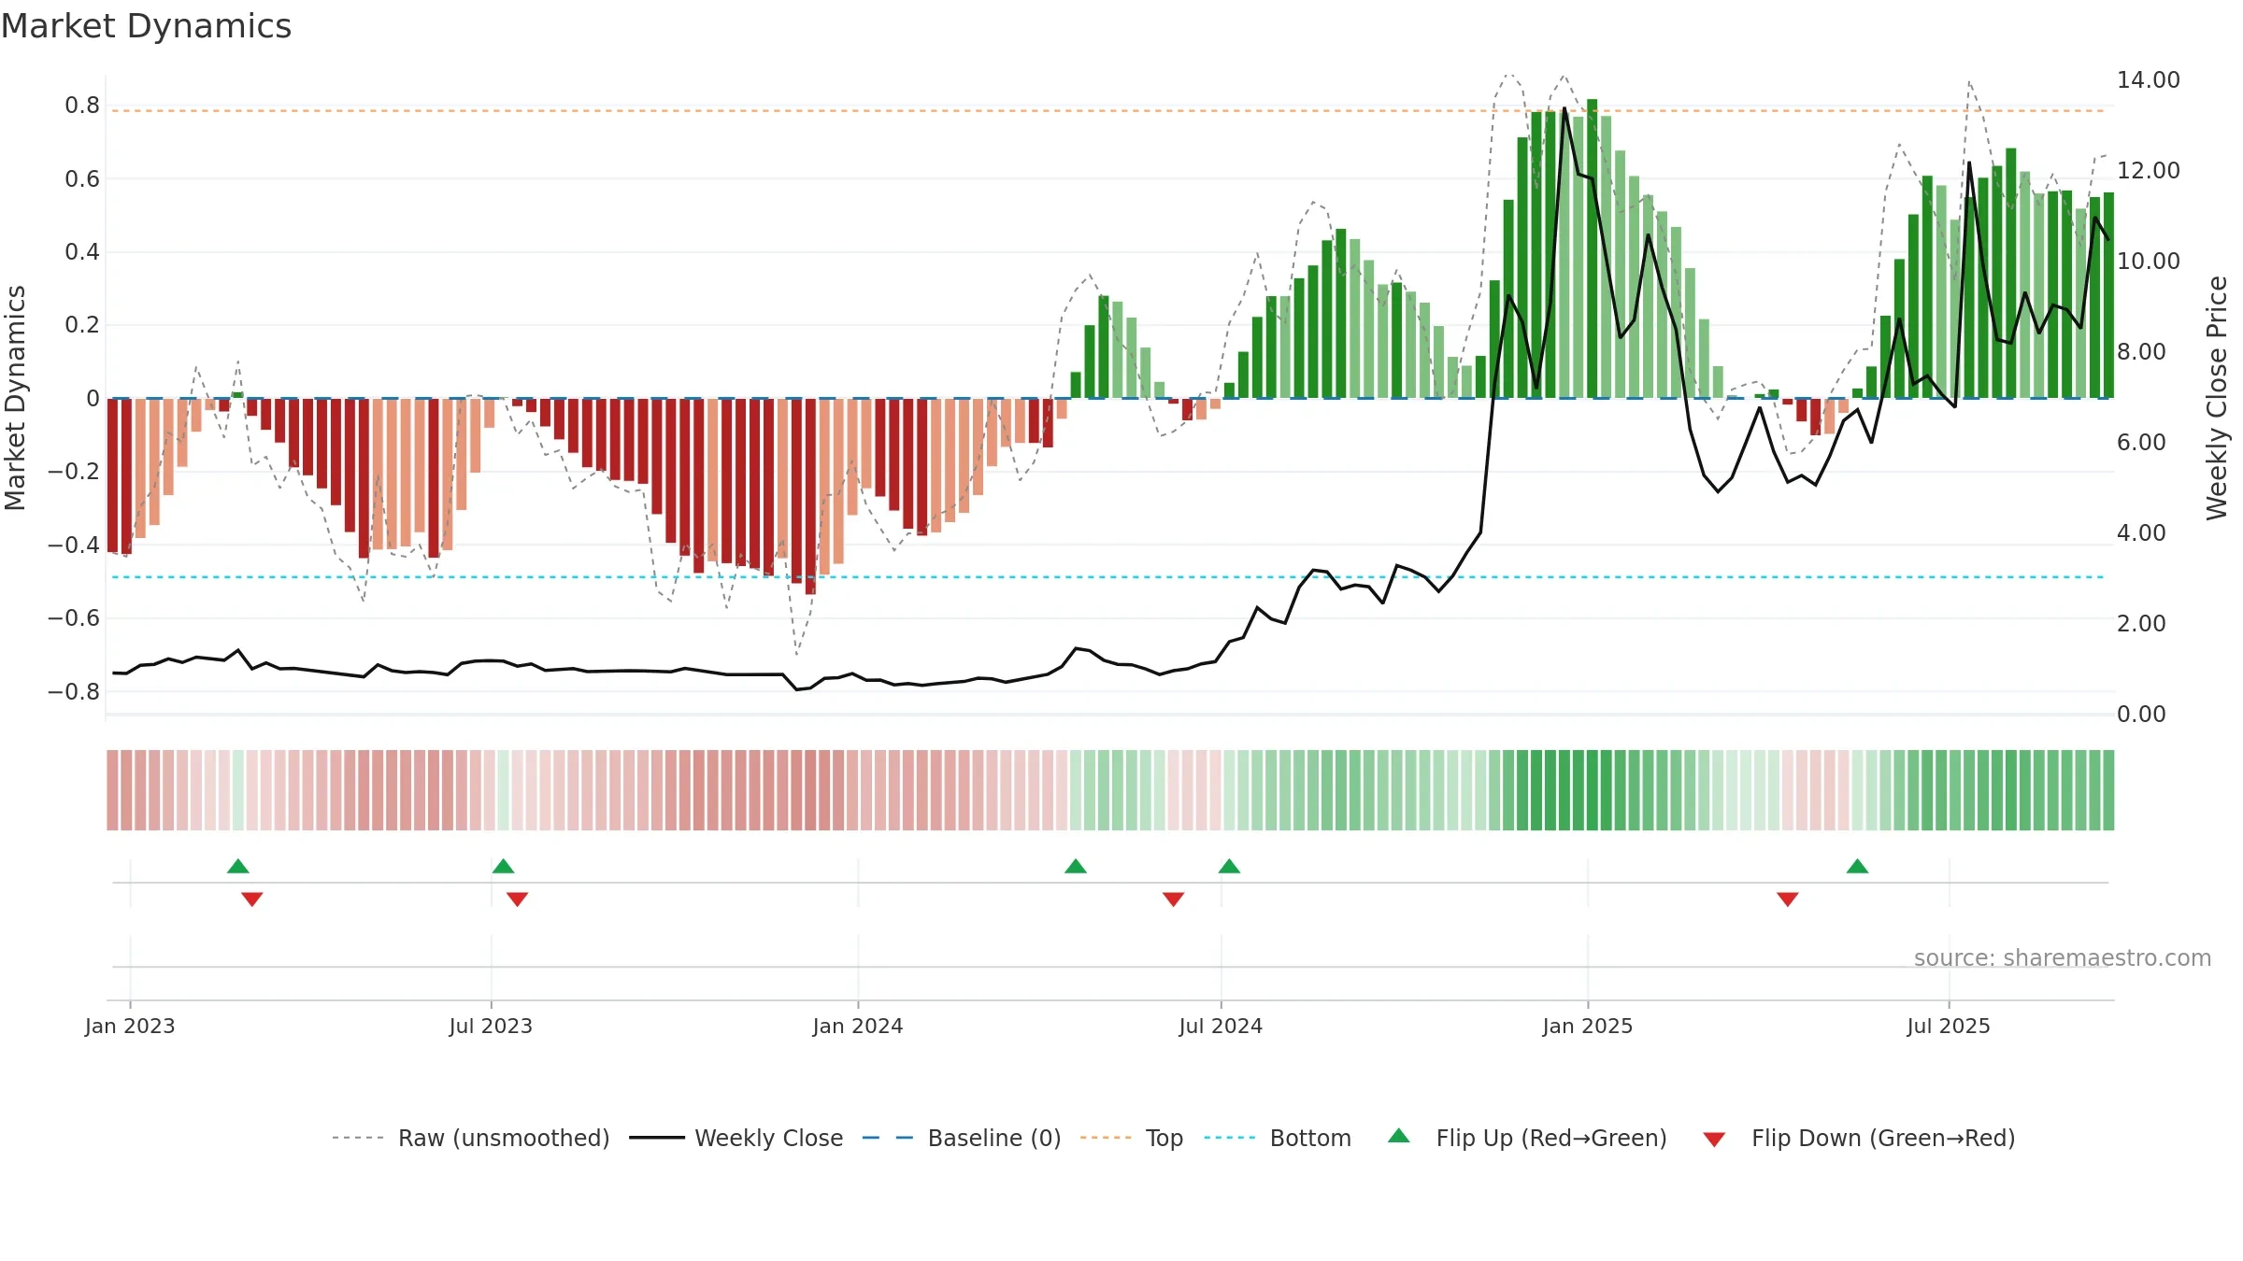Screen dimensions: 2243x1261
Task: Click the flip-up marker in mid 2025
Action: pyautogui.click(x=1857, y=866)
